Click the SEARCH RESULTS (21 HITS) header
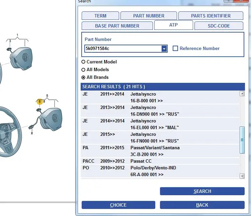 163,87
